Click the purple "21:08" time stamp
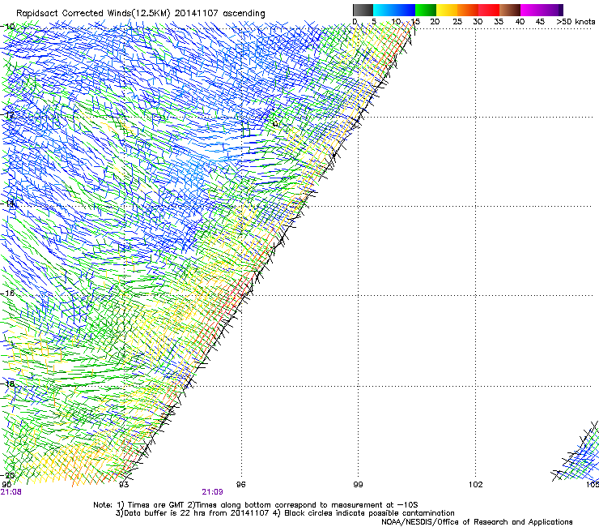 (x=11, y=492)
